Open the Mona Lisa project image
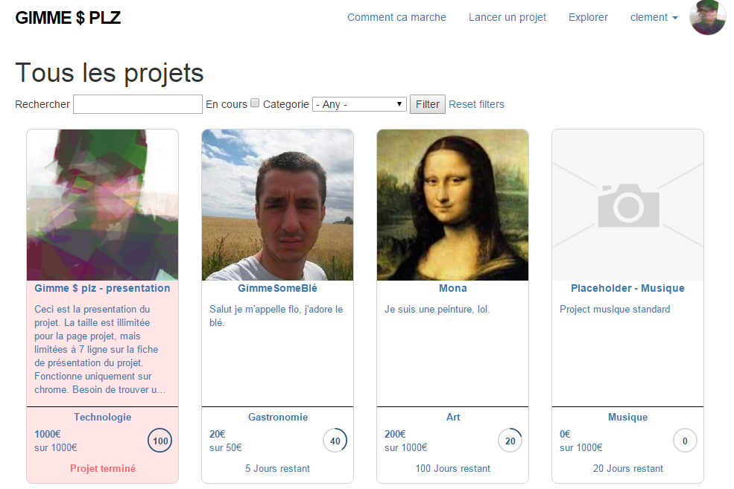Image resolution: width=734 pixels, height=489 pixels. (452, 205)
